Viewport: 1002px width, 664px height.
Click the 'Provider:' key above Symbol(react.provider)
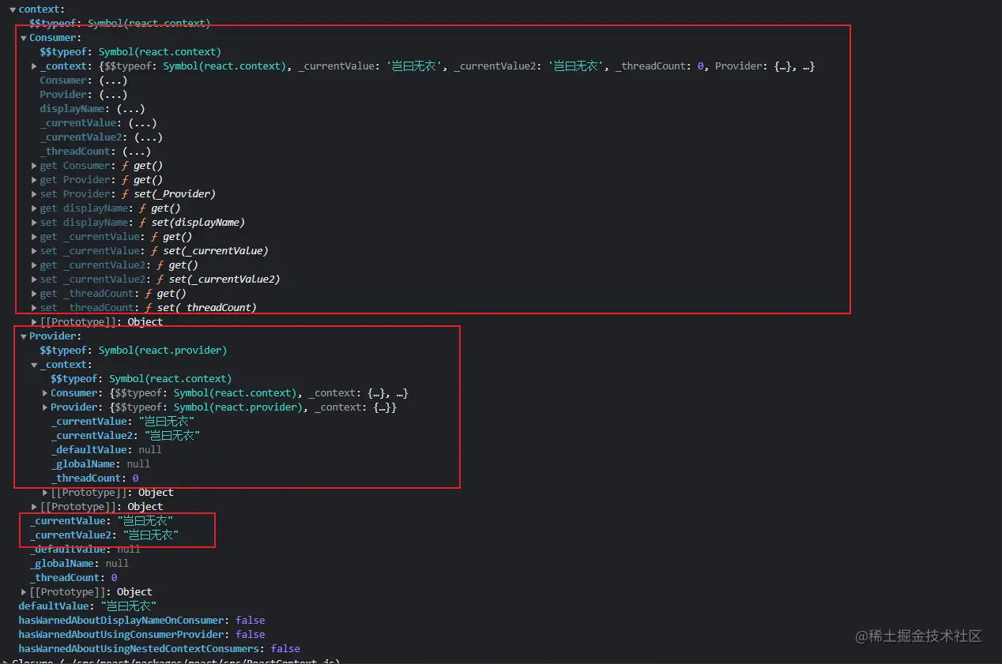(x=55, y=336)
